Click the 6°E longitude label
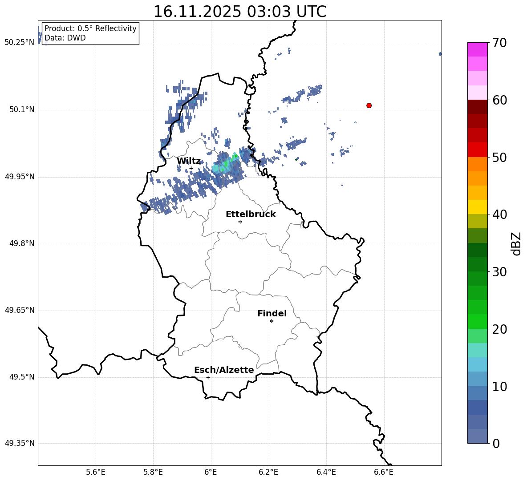The width and height of the screenshot is (527, 481). click(x=211, y=472)
